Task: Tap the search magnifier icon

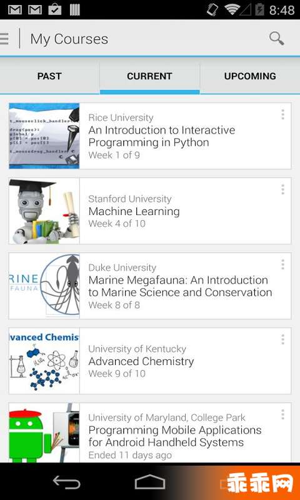Action: click(x=276, y=39)
